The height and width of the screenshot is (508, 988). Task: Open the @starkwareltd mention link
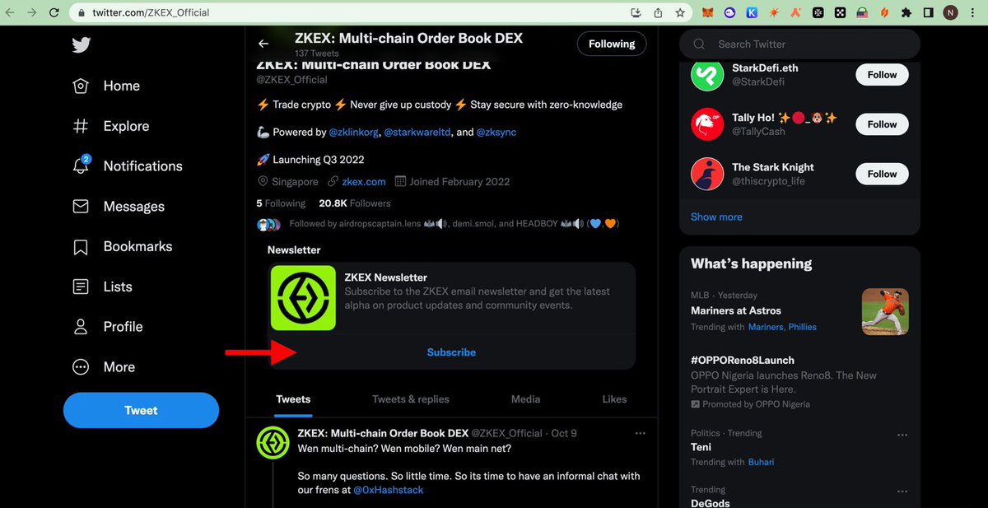point(417,132)
